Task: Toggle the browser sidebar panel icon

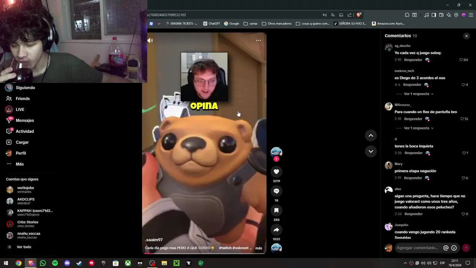Action: [434, 15]
